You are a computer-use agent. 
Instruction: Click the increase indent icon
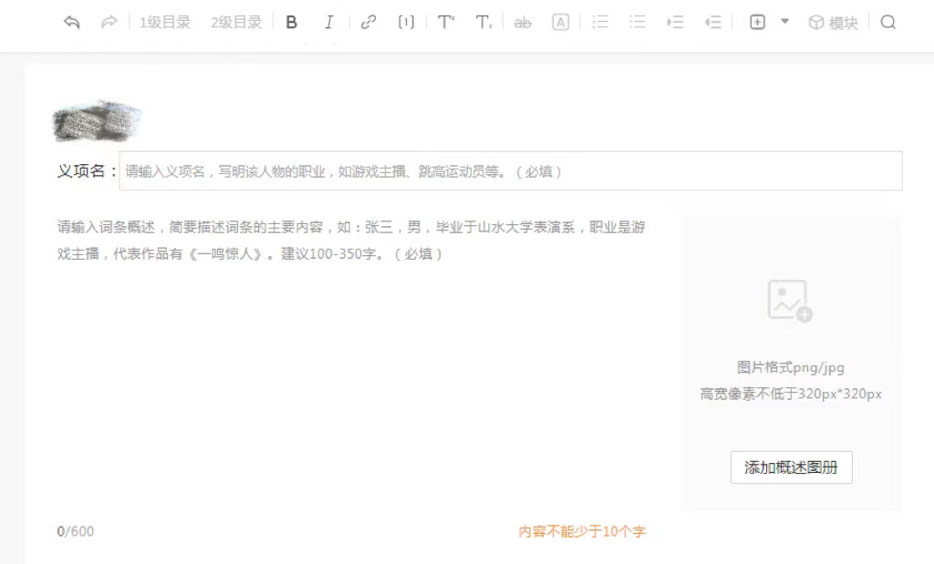[x=675, y=21]
